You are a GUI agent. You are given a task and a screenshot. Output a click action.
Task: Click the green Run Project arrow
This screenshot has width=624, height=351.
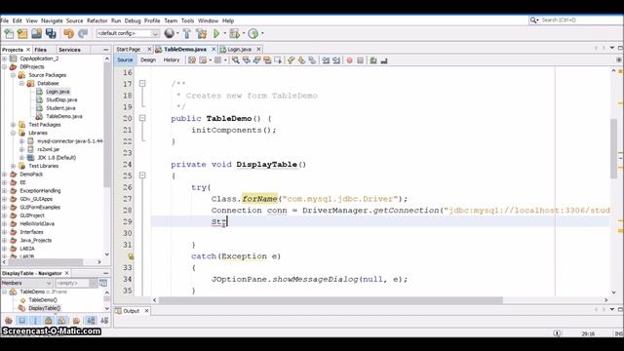click(216, 33)
